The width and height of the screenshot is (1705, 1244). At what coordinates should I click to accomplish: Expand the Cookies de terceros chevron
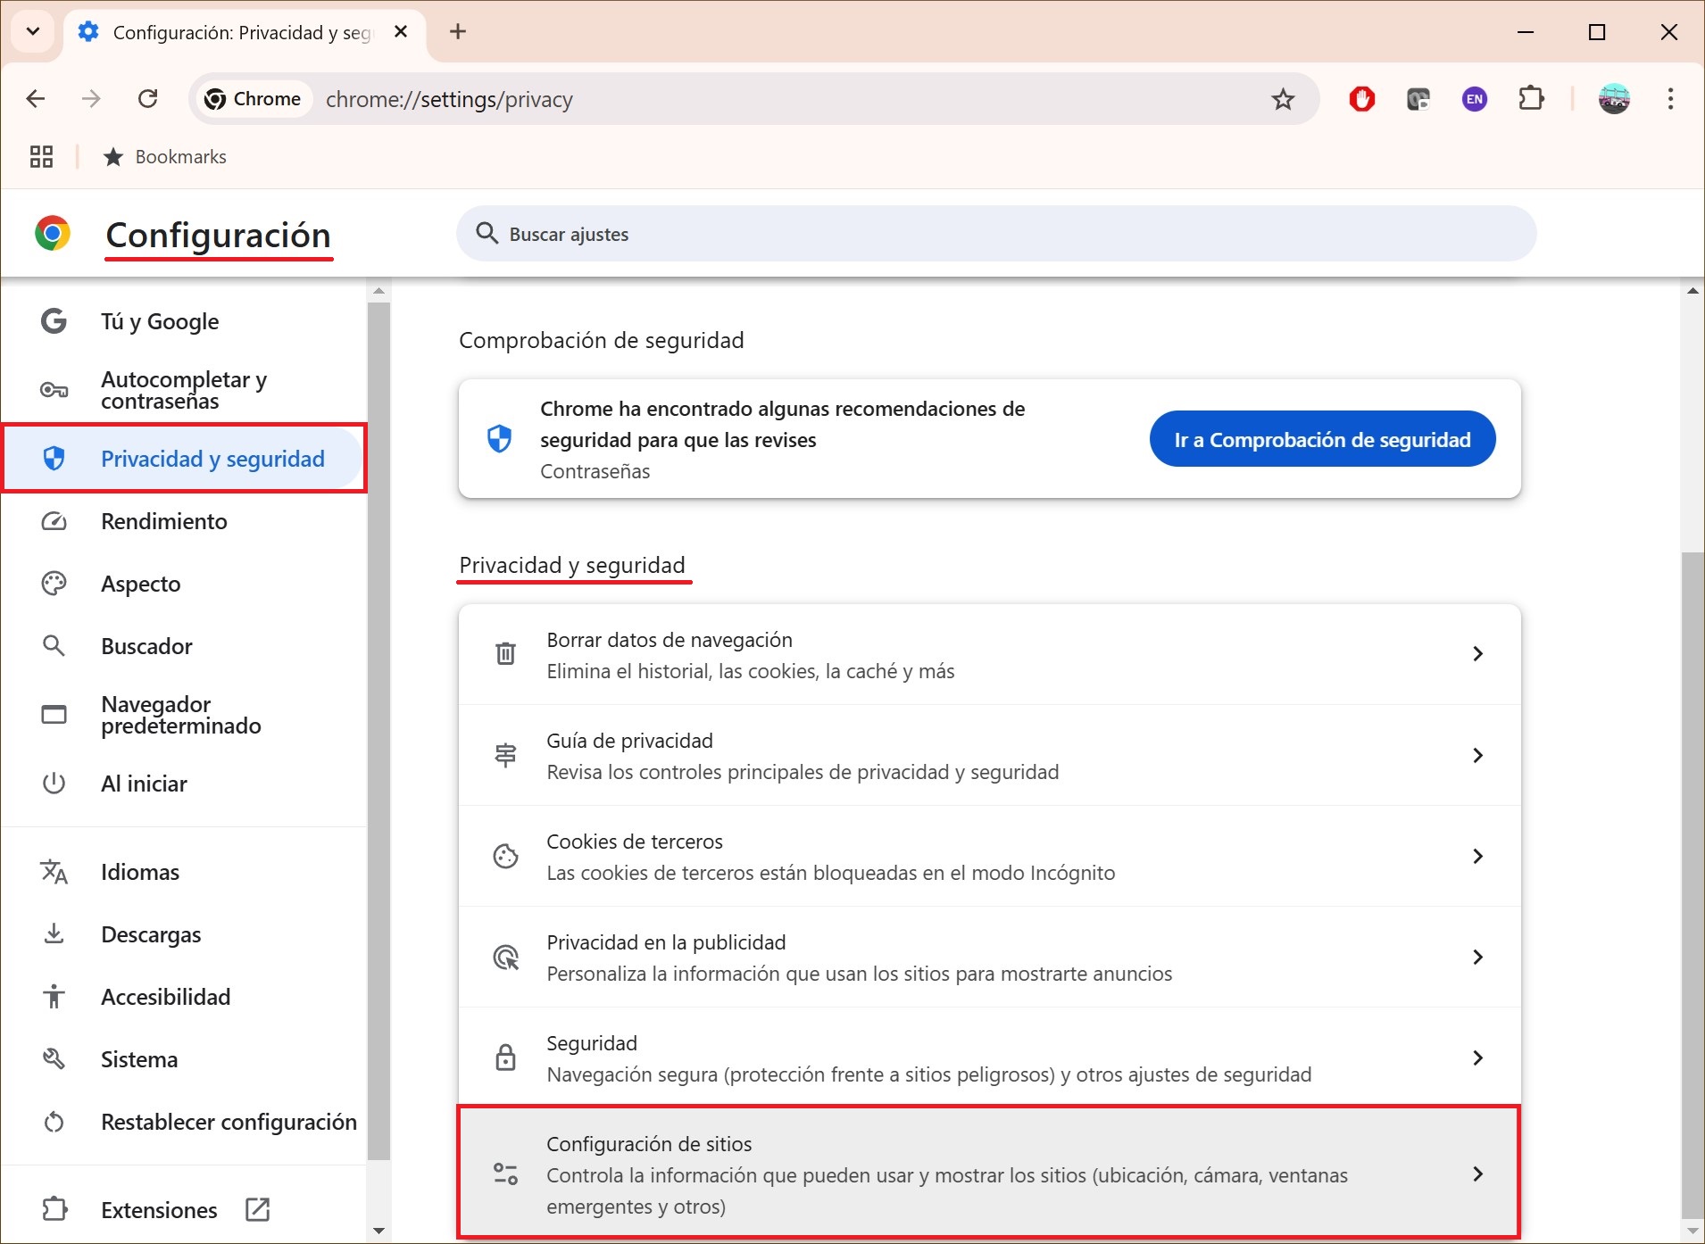point(1477,856)
